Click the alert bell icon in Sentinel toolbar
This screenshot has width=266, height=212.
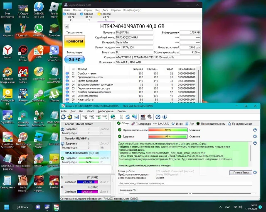[70, 117]
